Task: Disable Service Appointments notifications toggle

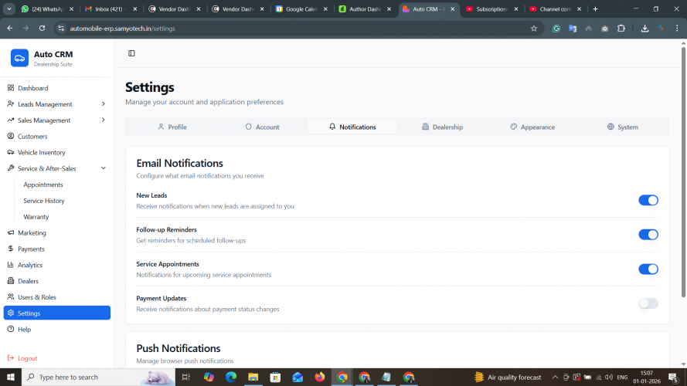Action: coord(648,269)
